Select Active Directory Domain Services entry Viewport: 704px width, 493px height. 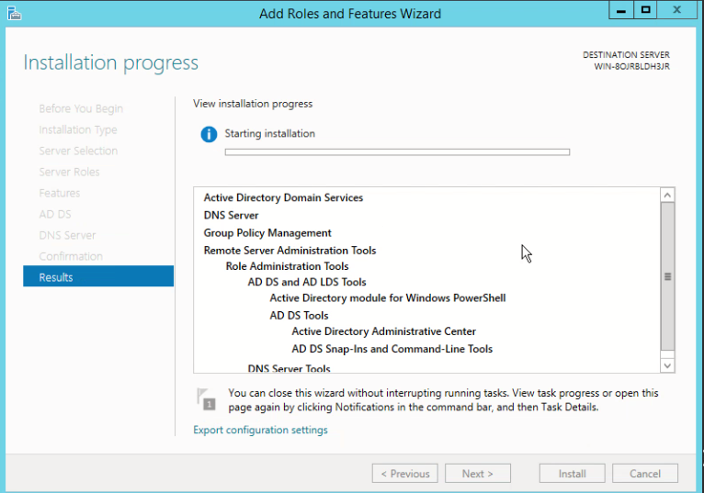pos(283,197)
